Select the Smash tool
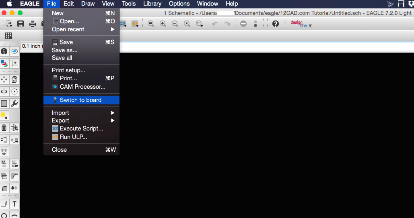414x218 pixels. tap(4, 176)
